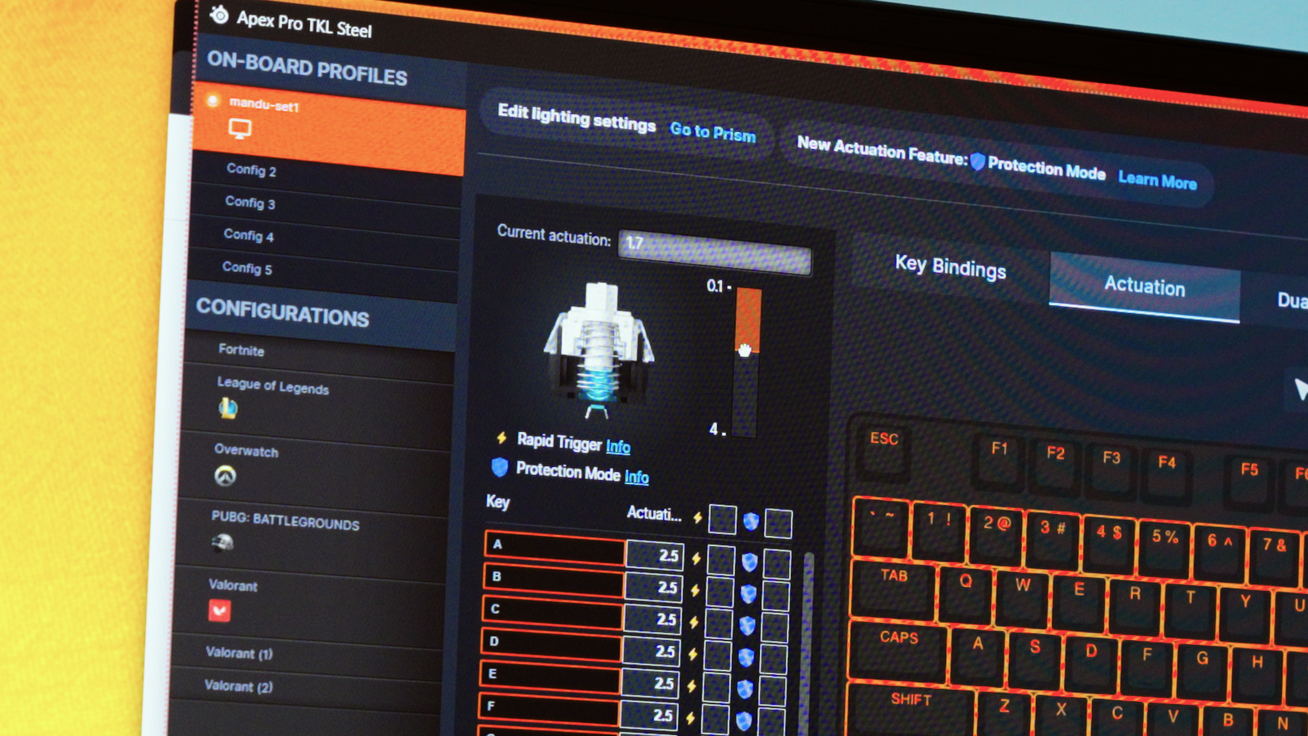Screen dimensions: 1308x736
Task: Click Learn More about Protection Mode
Action: pyautogui.click(x=1157, y=179)
